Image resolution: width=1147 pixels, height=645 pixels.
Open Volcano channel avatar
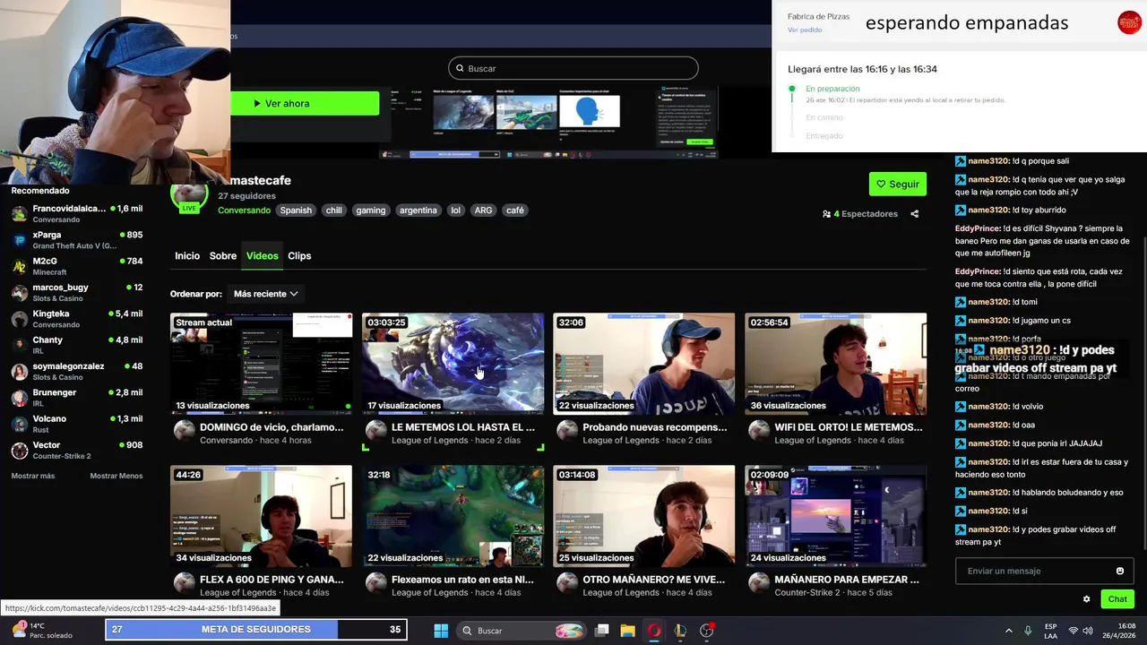click(19, 424)
